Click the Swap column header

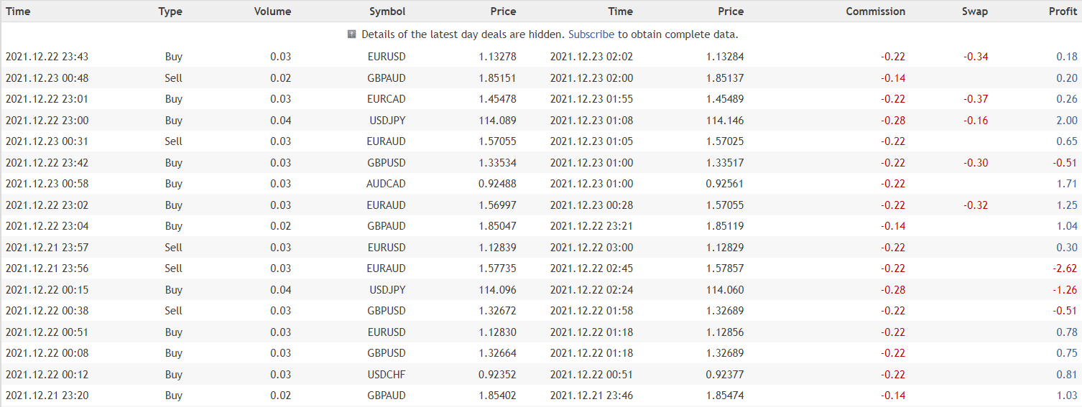[974, 11]
